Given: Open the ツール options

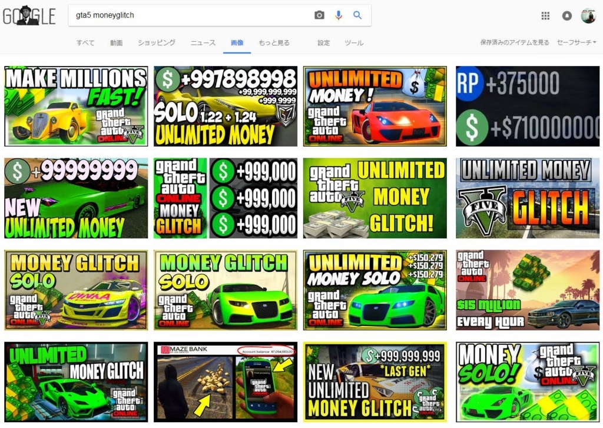Looking at the screenshot, I should coord(354,43).
